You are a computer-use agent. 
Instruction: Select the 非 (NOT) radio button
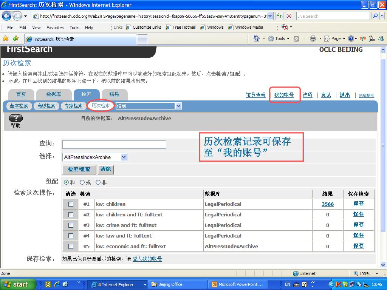[x=98, y=182]
